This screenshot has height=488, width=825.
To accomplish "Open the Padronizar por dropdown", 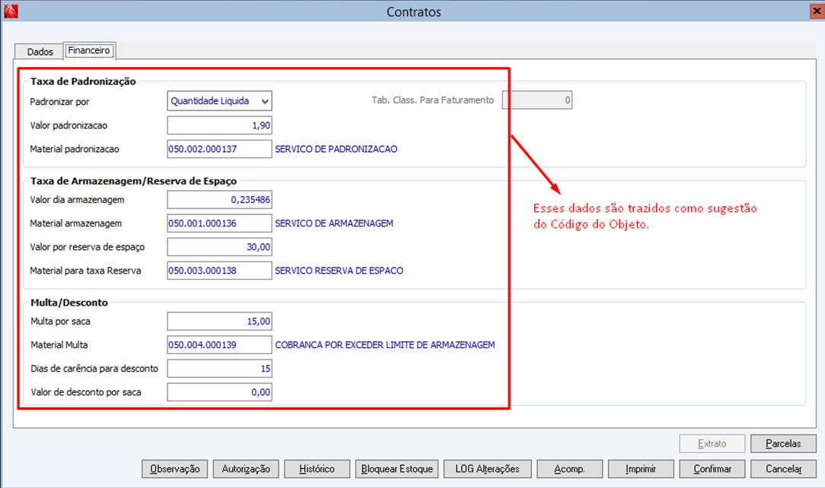I will click(x=265, y=101).
